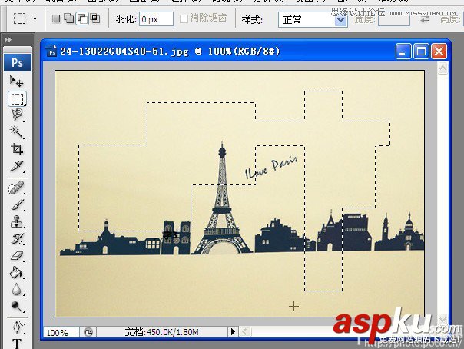The width and height of the screenshot is (464, 349).
Task: Click the status bar preview icon
Action: pyautogui.click(x=88, y=332)
